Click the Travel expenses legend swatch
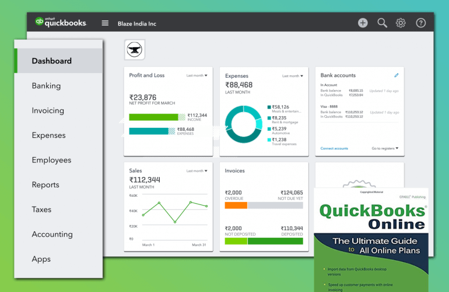This screenshot has height=292, width=449. click(269, 140)
